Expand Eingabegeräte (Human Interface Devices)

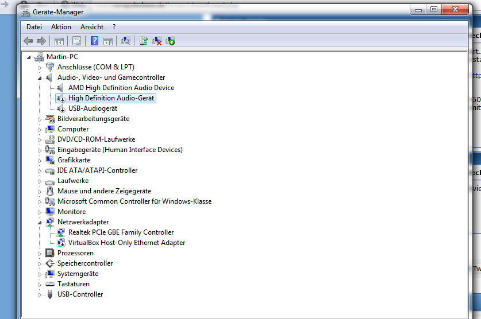(40, 150)
